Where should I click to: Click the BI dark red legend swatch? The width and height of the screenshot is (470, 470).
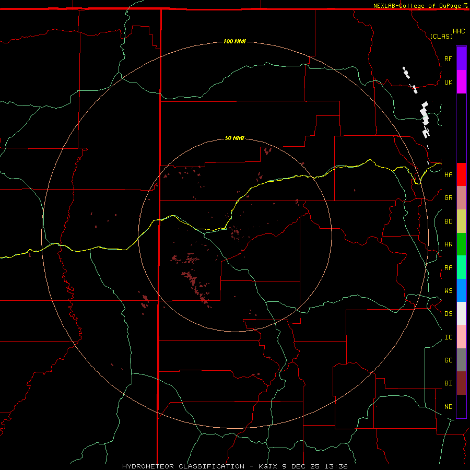coord(461,383)
